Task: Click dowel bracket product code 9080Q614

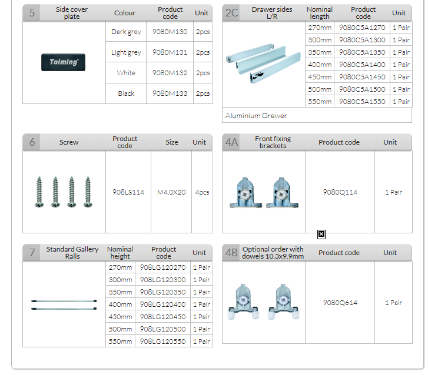Action: click(340, 303)
